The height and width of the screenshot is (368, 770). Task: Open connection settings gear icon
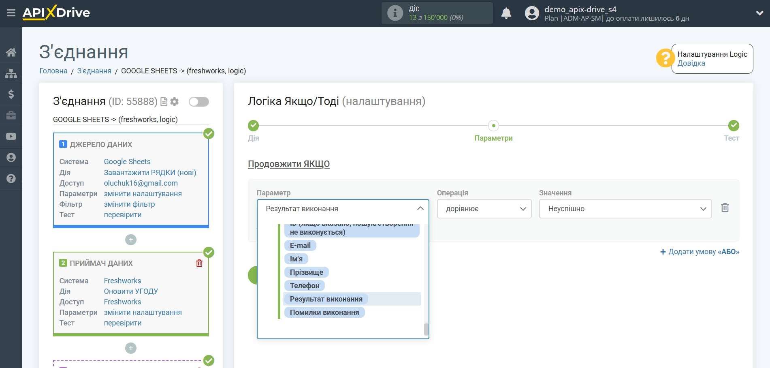click(175, 102)
